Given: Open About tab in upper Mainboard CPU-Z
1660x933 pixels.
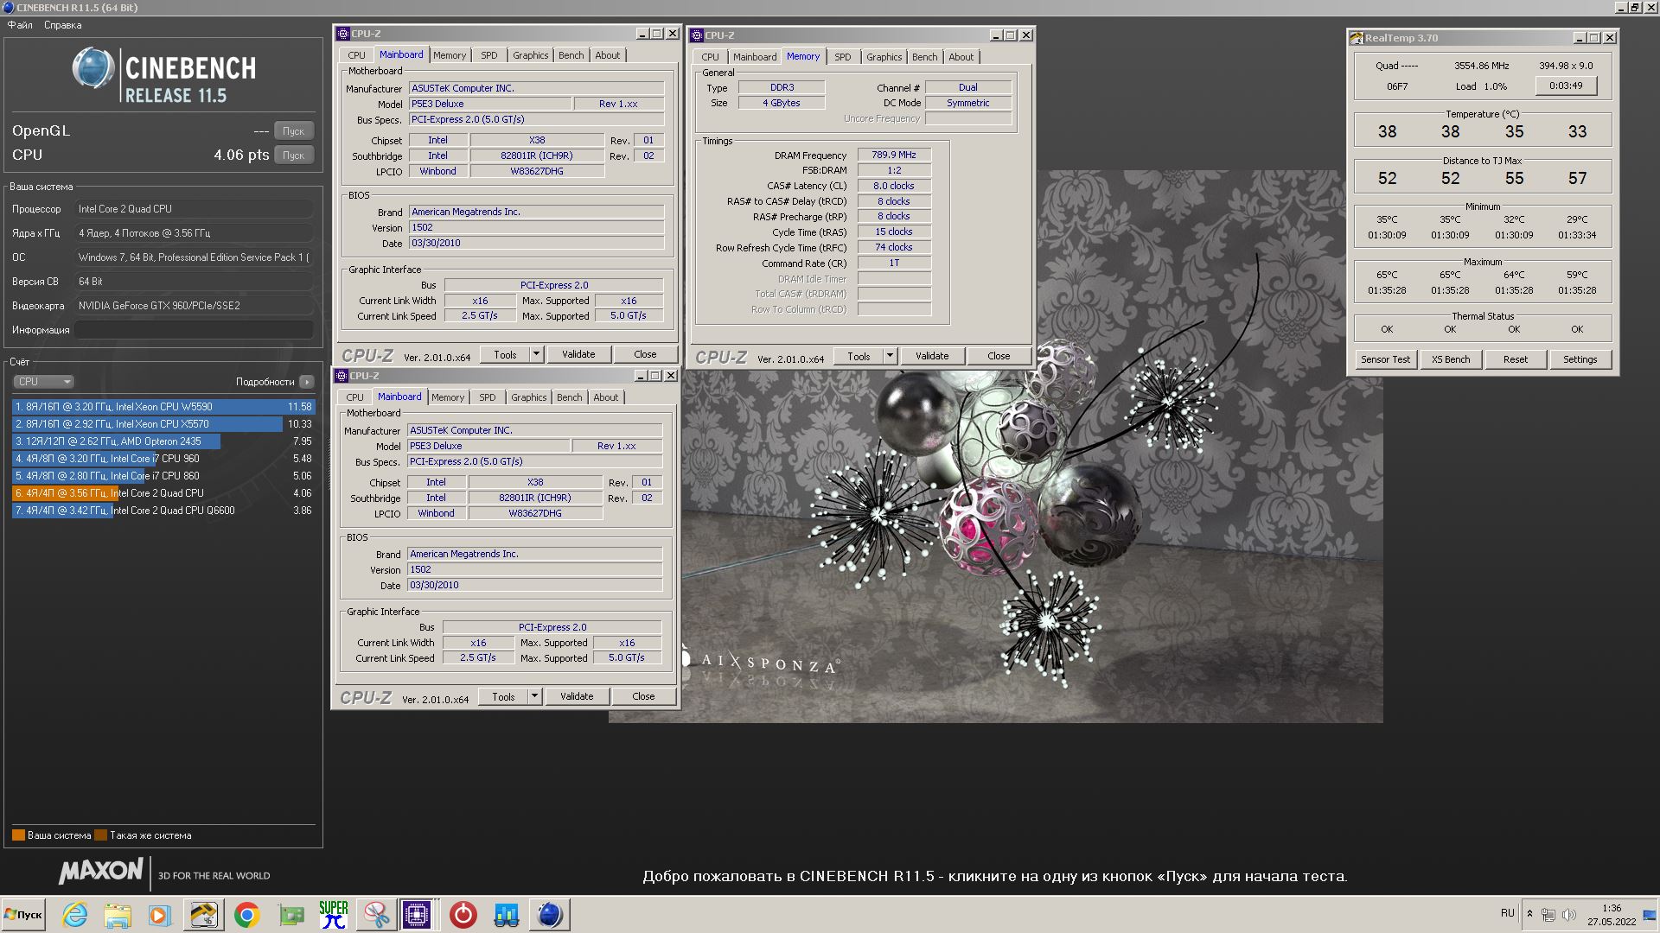Looking at the screenshot, I should 607,55.
